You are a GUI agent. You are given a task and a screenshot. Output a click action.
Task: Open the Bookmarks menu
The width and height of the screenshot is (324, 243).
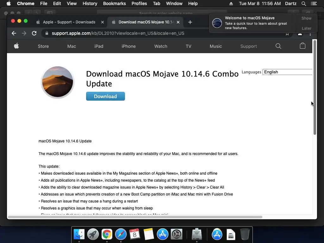[115, 3]
